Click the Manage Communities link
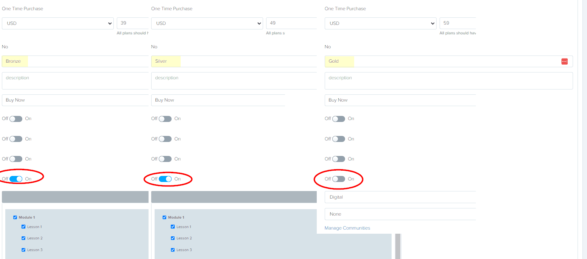The width and height of the screenshot is (587, 259). click(347, 228)
